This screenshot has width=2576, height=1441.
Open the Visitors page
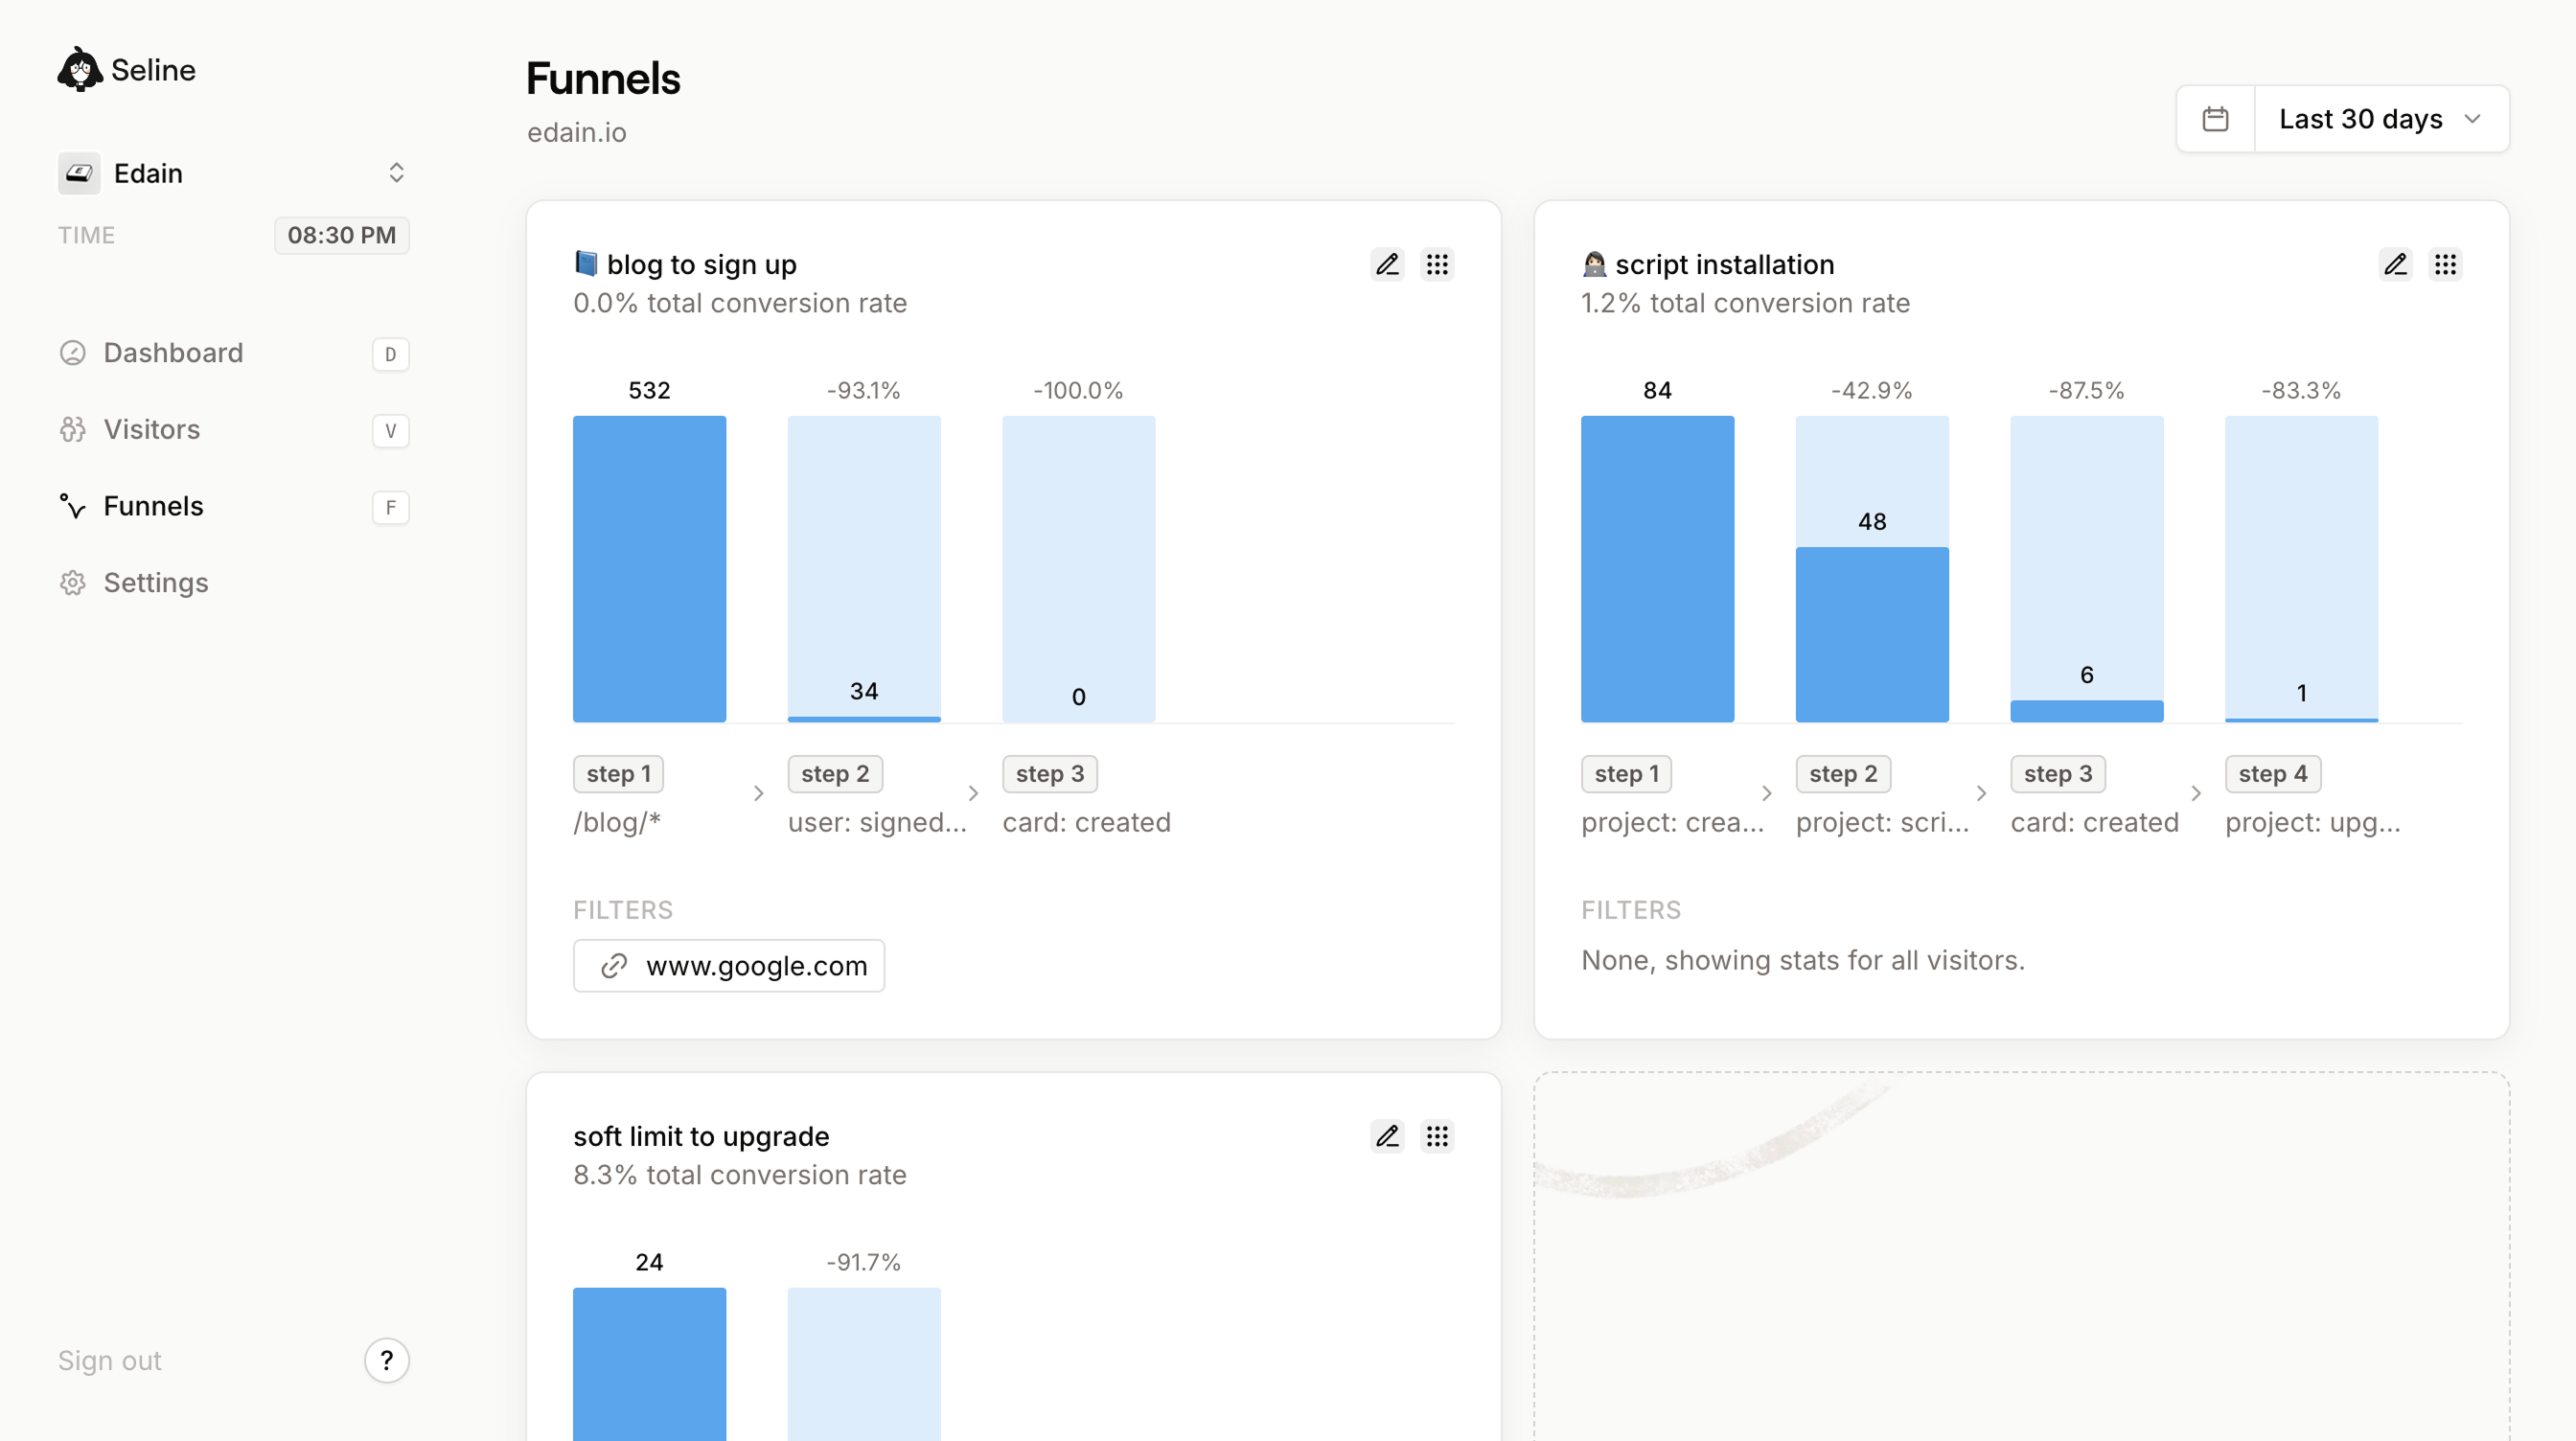pyautogui.click(x=152, y=430)
